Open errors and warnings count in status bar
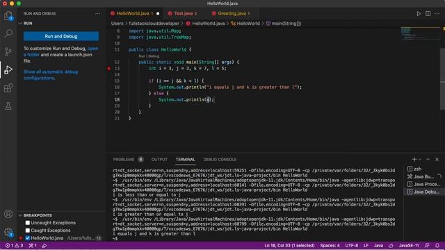445x250 pixels. [14, 245]
